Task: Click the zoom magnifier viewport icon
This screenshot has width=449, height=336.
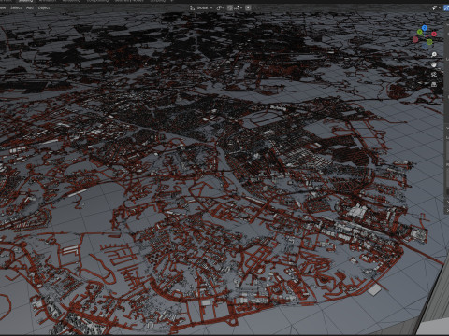Action: [x=434, y=54]
